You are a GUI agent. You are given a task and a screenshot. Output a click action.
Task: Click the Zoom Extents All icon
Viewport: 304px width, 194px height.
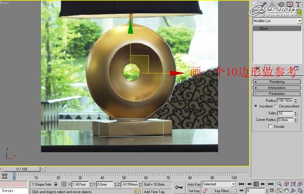300,184
